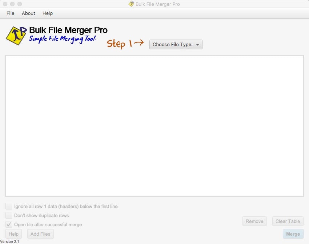Open the About menu
Image resolution: width=309 pixels, height=244 pixels.
[28, 13]
